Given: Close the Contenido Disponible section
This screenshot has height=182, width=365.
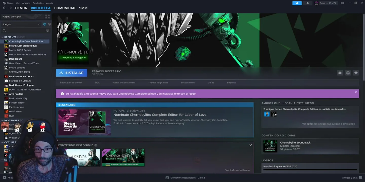Looking at the screenshot, I should tap(250, 145).
